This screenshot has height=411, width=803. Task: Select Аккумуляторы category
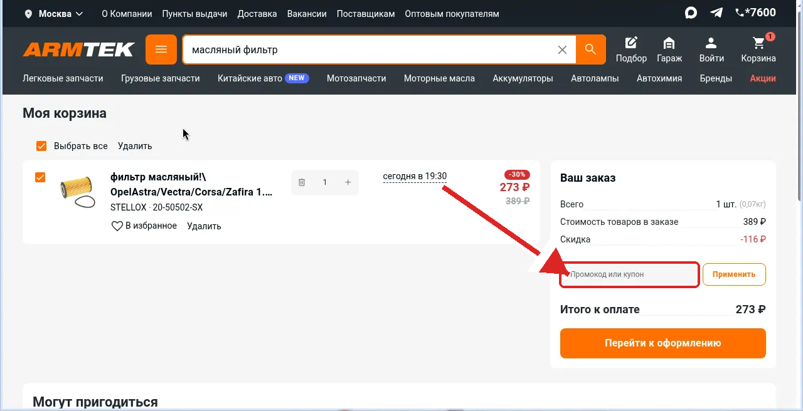523,78
